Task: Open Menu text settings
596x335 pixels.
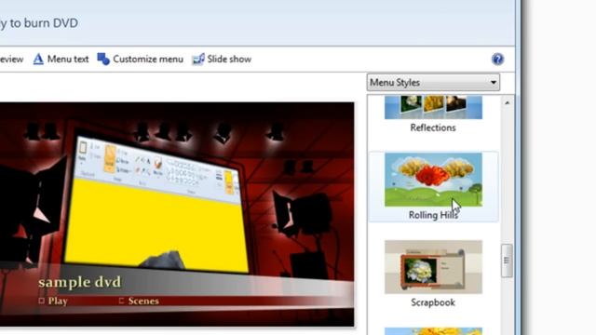Action: [68, 60]
